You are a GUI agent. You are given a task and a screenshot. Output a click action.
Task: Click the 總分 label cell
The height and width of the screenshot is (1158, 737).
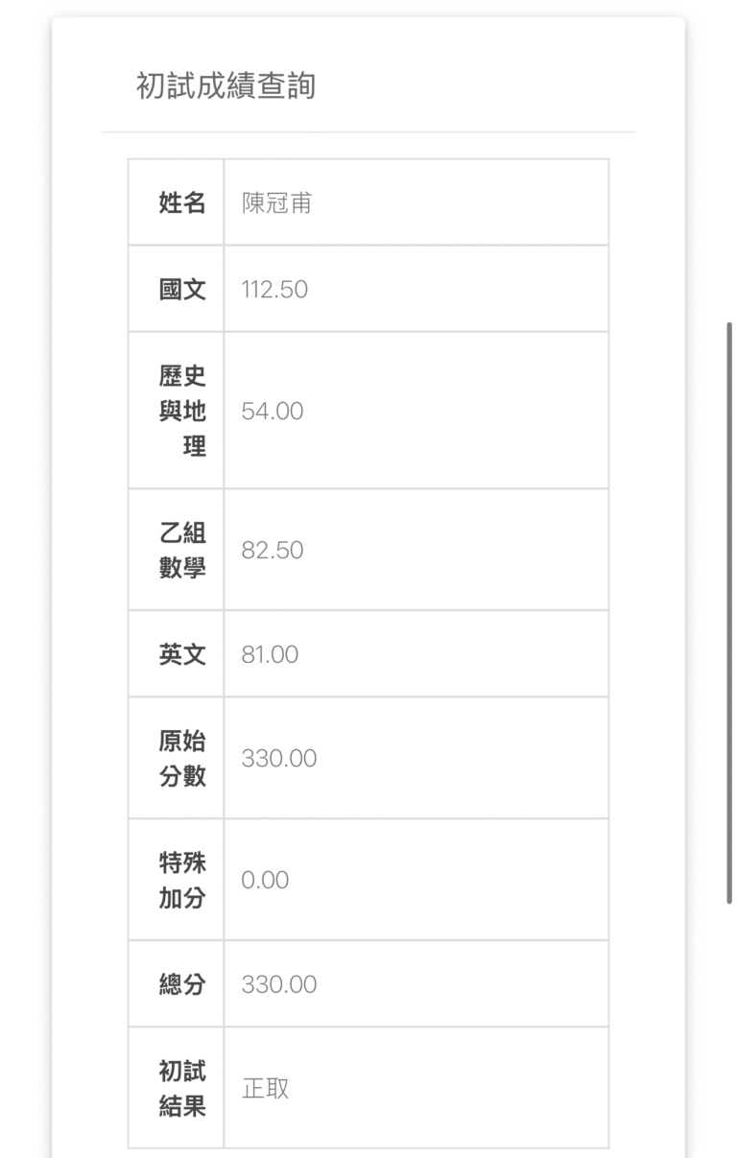[182, 984]
